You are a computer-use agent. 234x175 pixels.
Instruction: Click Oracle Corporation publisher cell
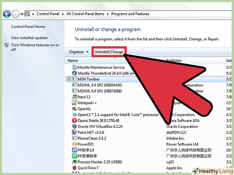(x=182, y=126)
